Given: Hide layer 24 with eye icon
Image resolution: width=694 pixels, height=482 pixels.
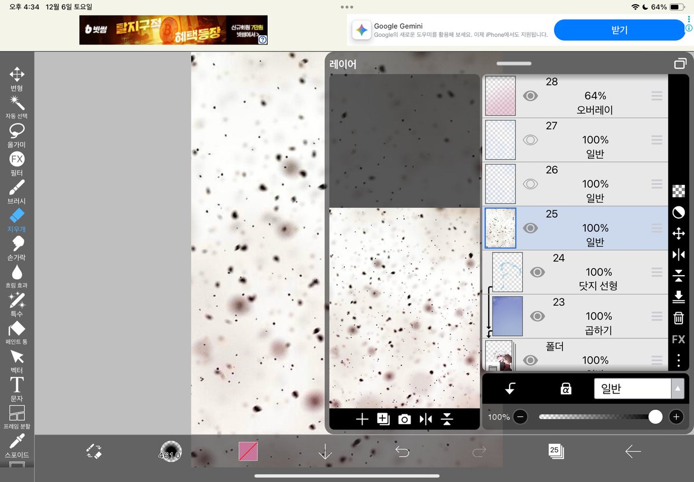Looking at the screenshot, I should [537, 272].
